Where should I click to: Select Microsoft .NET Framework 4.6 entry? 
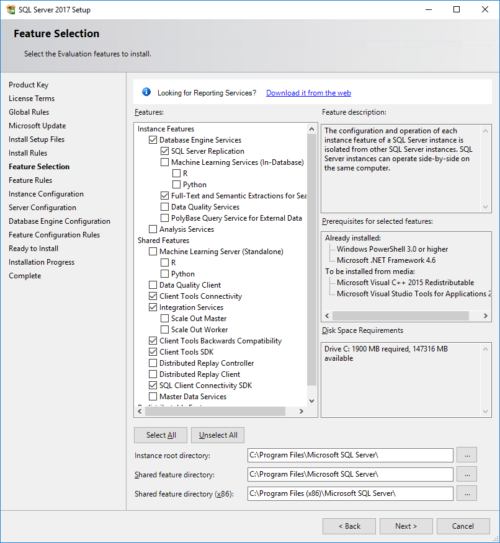pyautogui.click(x=386, y=260)
